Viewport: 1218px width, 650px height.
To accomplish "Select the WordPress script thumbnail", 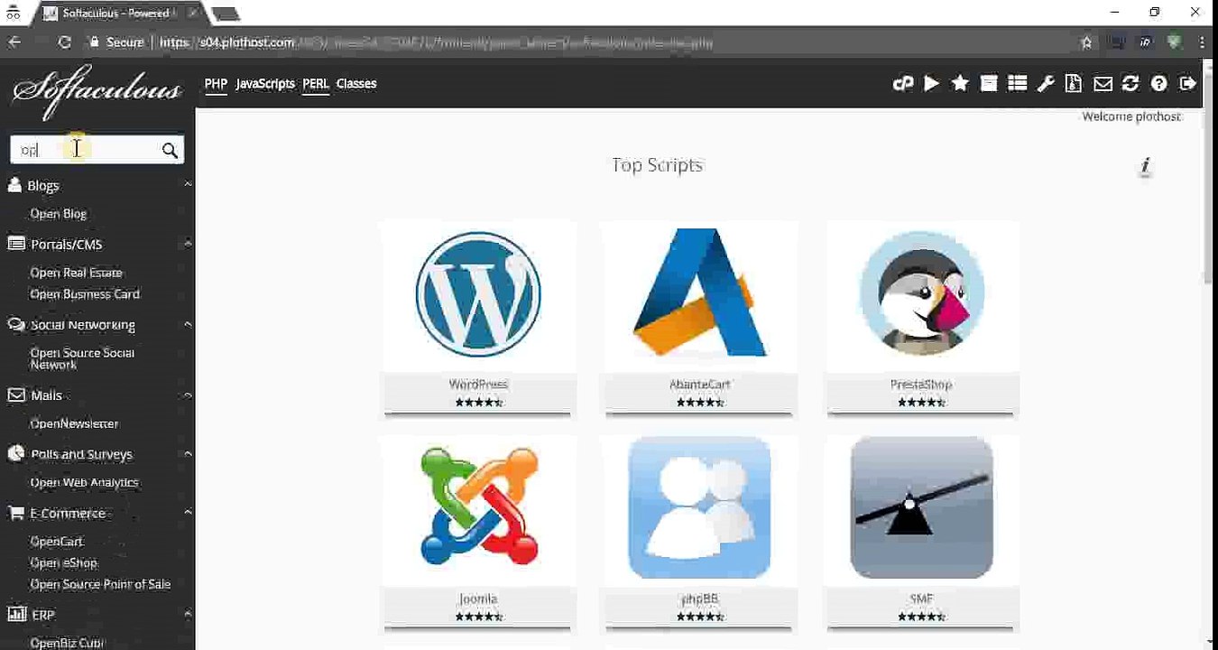I will click(477, 294).
